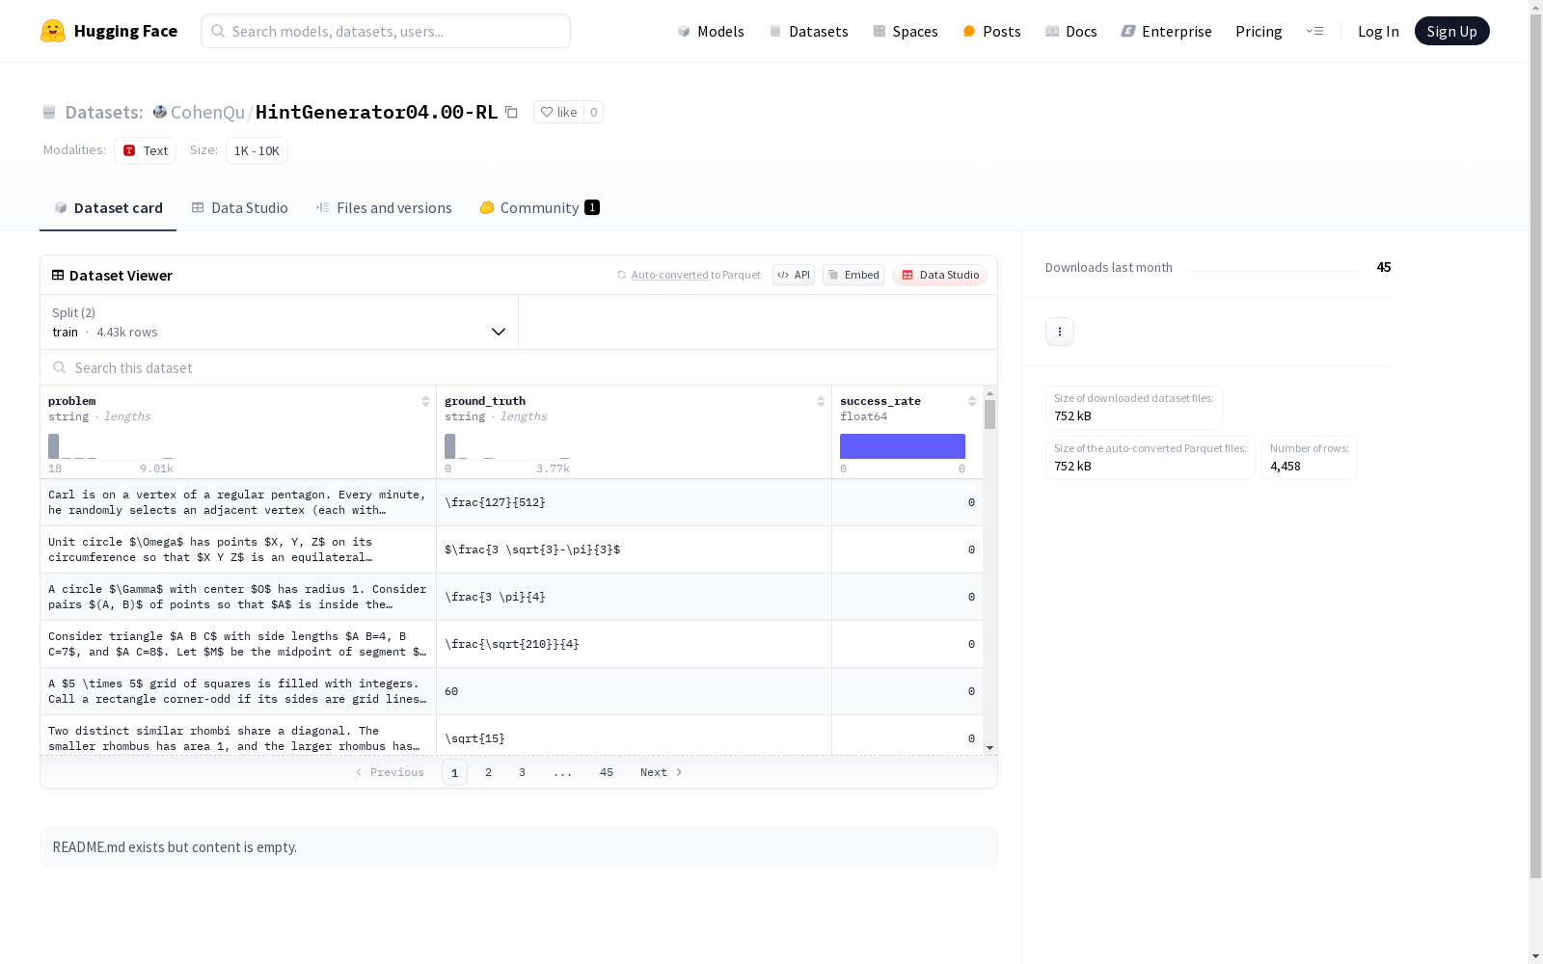Click Log In
Image resolution: width=1543 pixels, height=964 pixels.
[1378, 31]
